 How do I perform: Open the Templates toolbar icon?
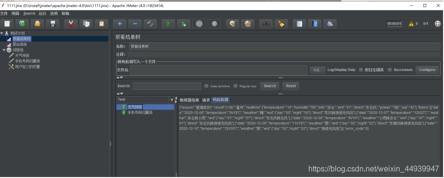click(x=22, y=24)
